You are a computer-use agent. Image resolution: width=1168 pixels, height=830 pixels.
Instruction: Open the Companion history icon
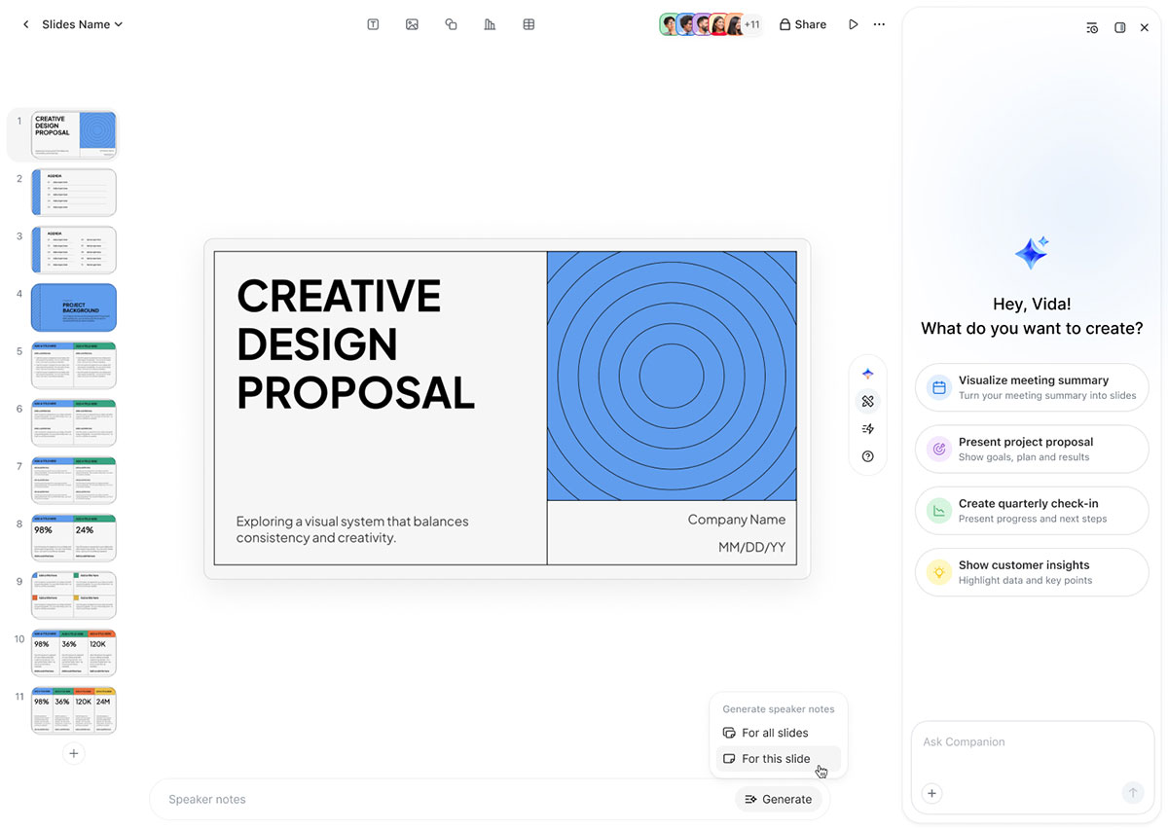(1092, 27)
